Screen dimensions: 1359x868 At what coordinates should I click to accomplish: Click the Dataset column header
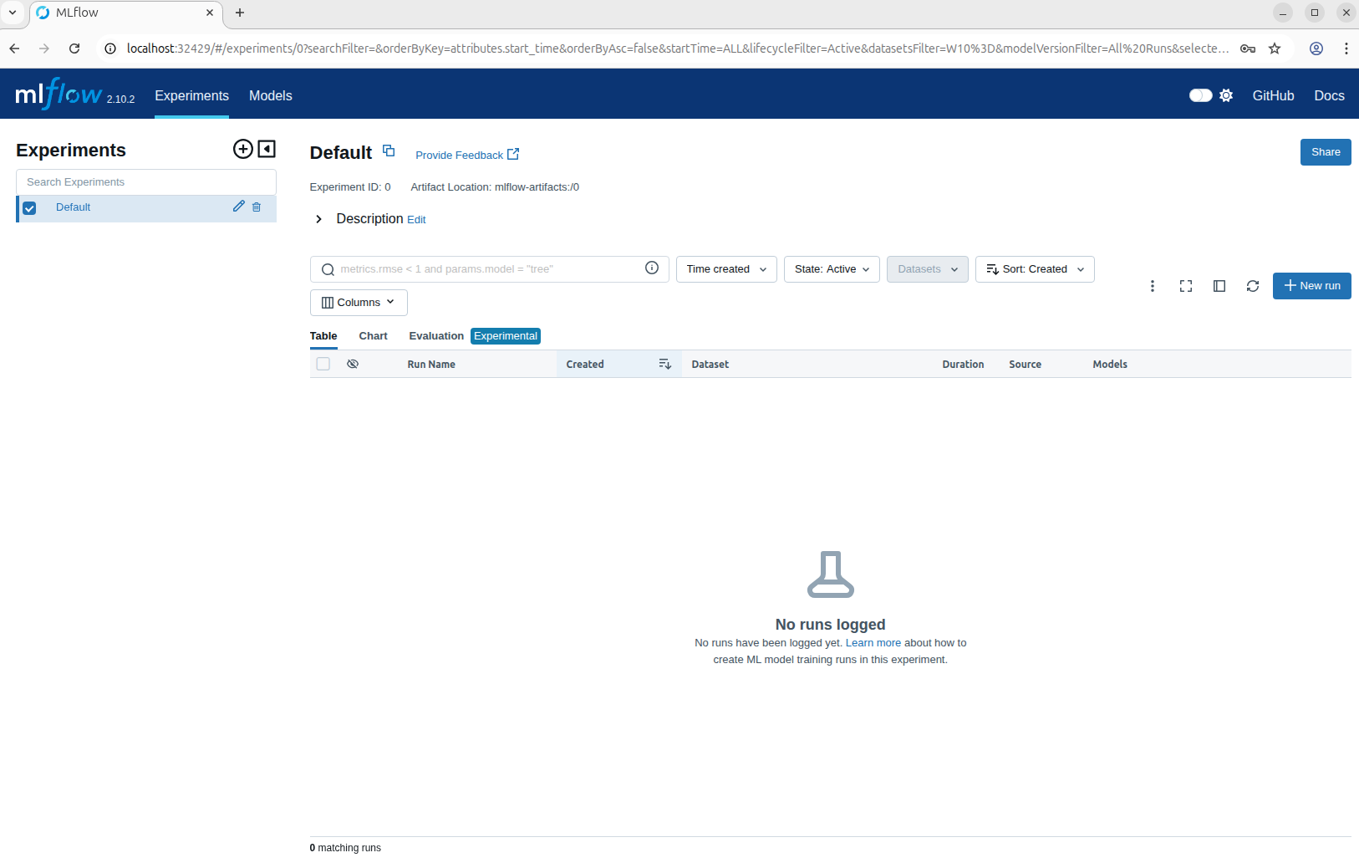point(710,365)
